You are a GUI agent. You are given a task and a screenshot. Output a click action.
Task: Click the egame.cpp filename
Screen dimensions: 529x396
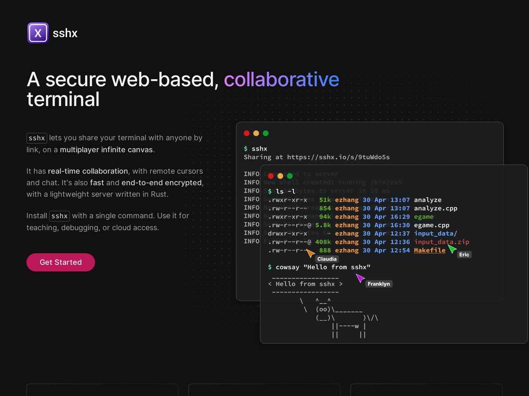pyautogui.click(x=432, y=225)
